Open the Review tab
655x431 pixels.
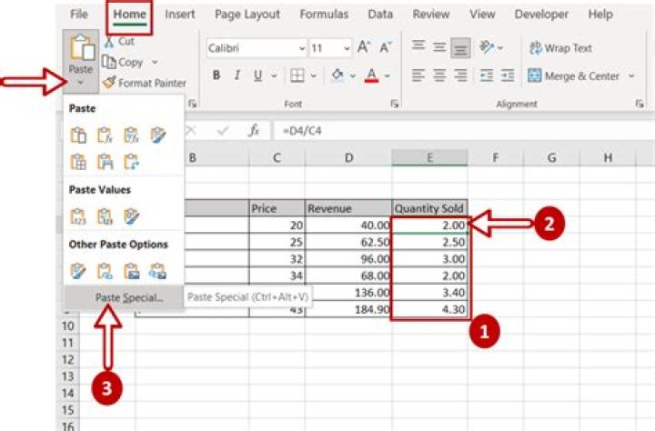(x=431, y=15)
